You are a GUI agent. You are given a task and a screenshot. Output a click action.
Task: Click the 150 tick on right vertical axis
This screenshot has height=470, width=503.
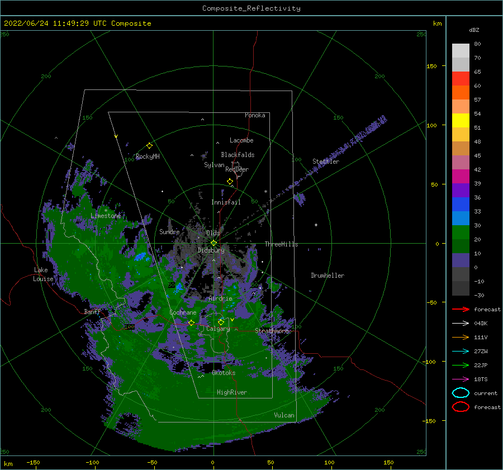[431, 66]
